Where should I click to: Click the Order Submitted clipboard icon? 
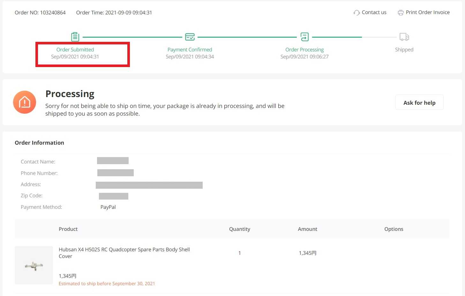(75, 37)
